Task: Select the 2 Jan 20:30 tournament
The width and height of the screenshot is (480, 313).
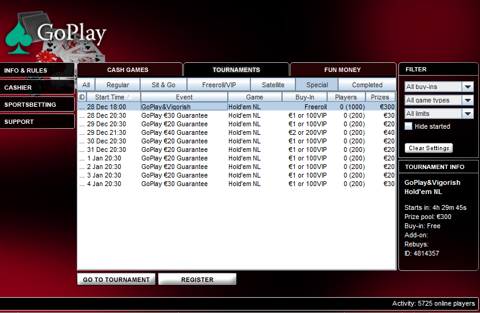Action: tap(236, 167)
